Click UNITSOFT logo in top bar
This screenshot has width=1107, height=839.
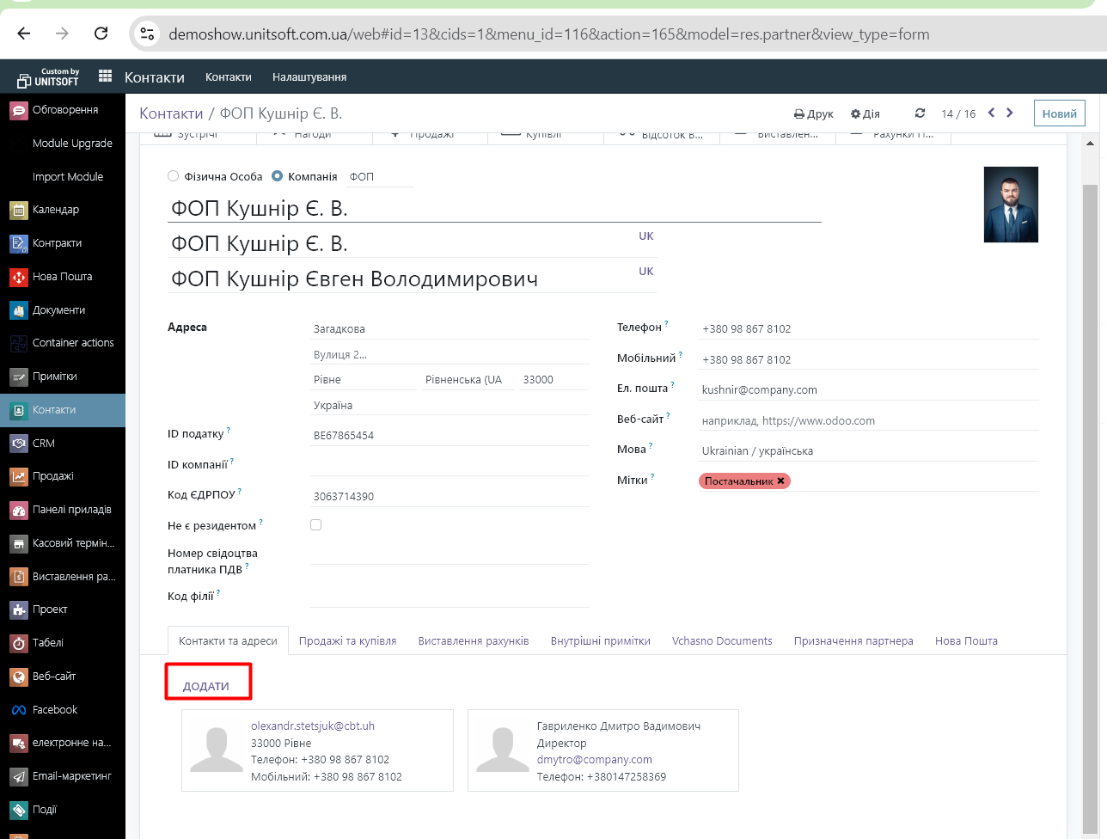tap(48, 77)
